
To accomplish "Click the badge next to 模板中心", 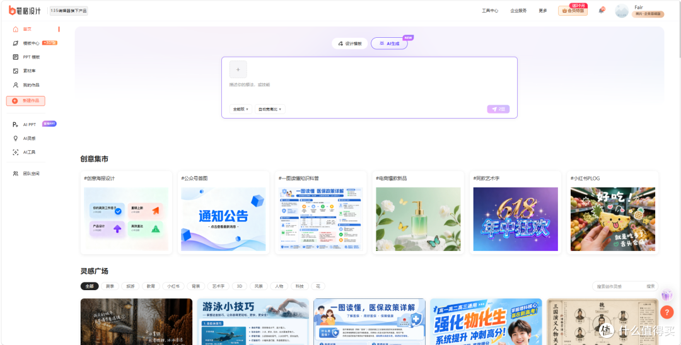I will click(x=50, y=43).
